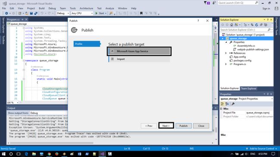Click the Prev button in Publish dialog

pos(149,126)
